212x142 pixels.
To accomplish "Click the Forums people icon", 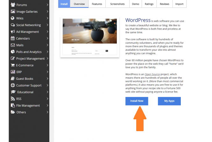I will pyautogui.click(x=13, y=5).
